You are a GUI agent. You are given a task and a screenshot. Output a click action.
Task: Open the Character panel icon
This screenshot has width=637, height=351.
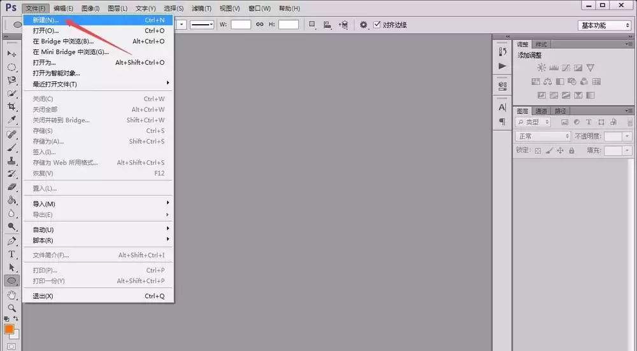[x=503, y=107]
